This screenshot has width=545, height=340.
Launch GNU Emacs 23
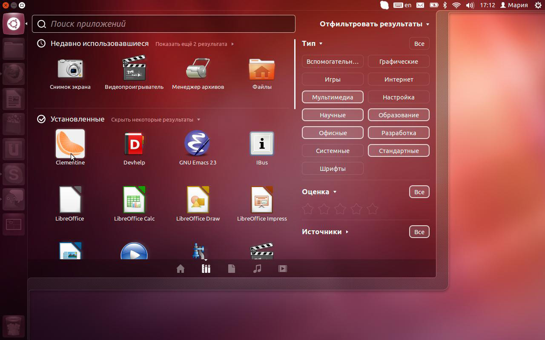(x=198, y=147)
